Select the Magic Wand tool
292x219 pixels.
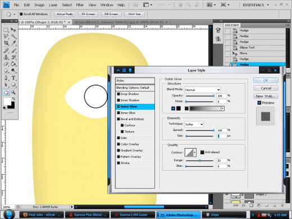click(x=13, y=36)
